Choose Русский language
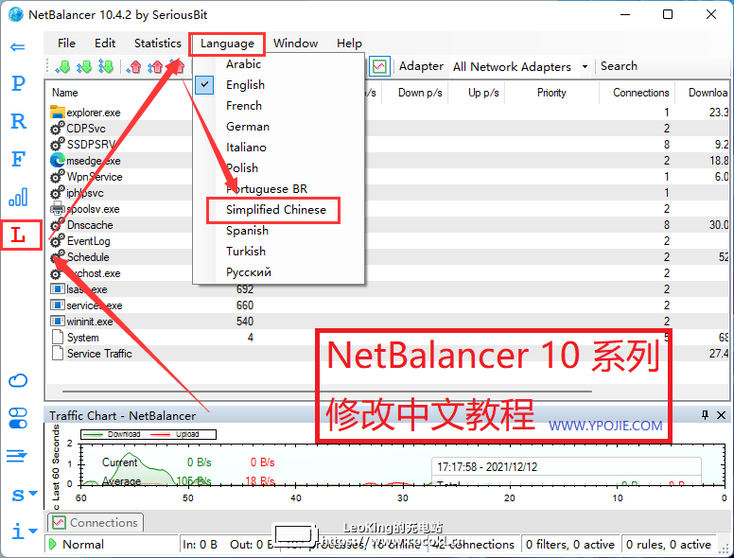Screen dimensions: 734x558 click(x=278, y=272)
